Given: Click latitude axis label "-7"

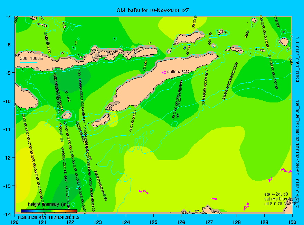Looking at the screenshot, I should 8,16.
